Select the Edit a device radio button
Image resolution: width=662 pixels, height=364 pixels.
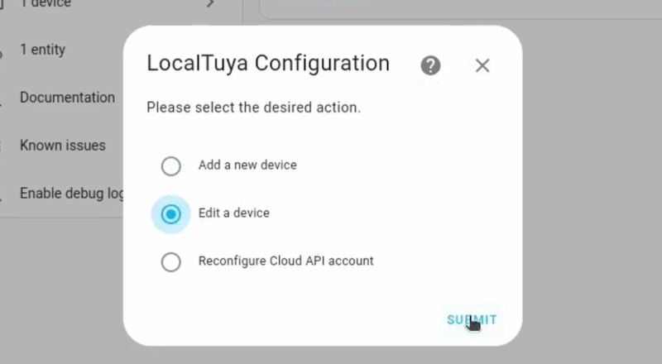tap(170, 214)
